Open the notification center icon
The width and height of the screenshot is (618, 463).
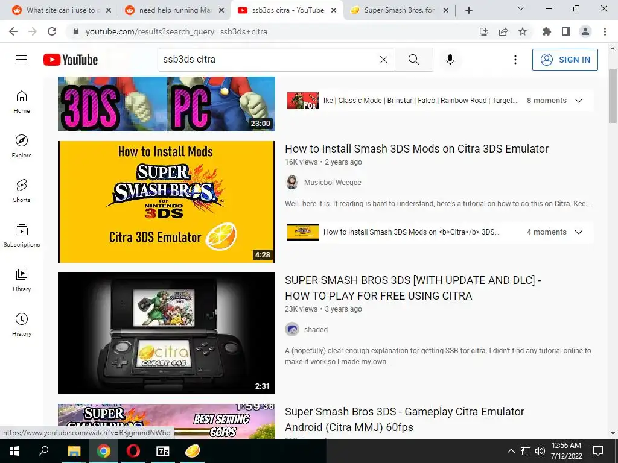(598, 451)
